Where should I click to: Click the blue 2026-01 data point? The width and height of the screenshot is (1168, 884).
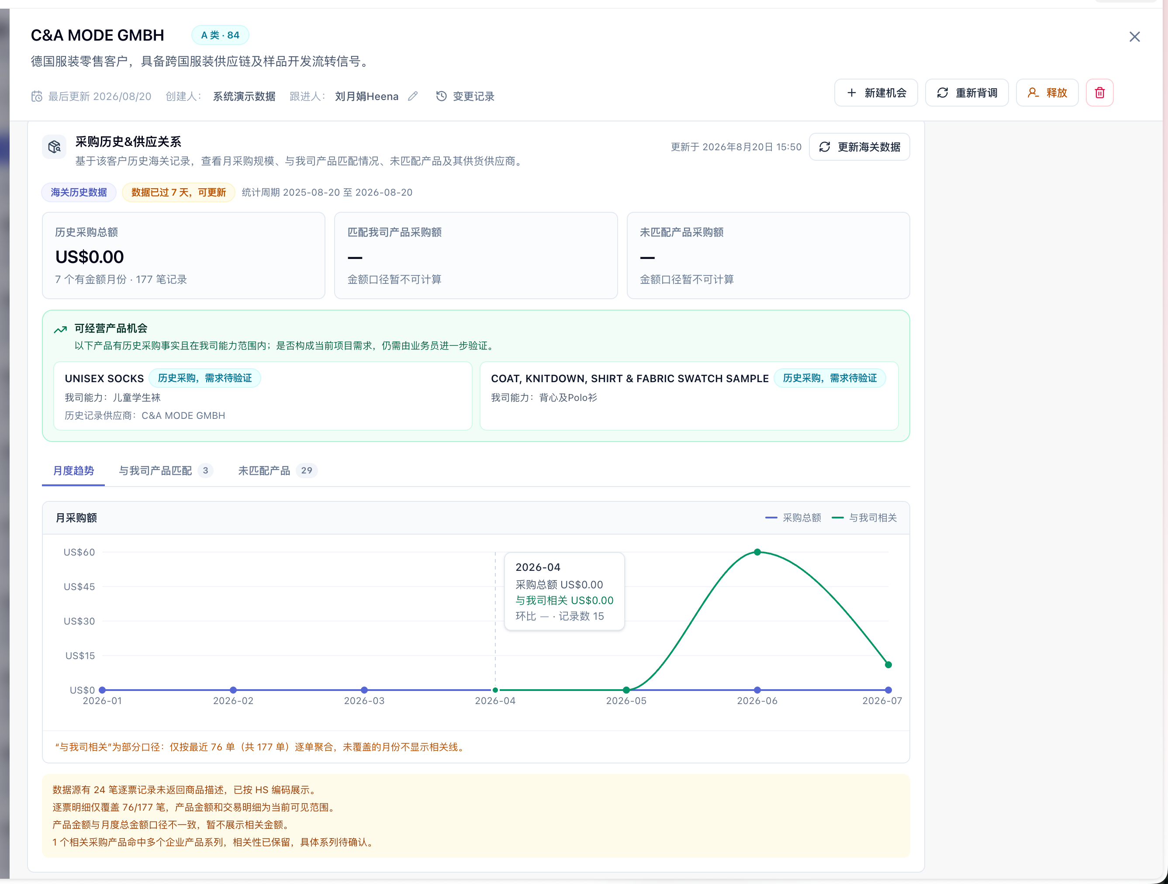[x=103, y=690]
